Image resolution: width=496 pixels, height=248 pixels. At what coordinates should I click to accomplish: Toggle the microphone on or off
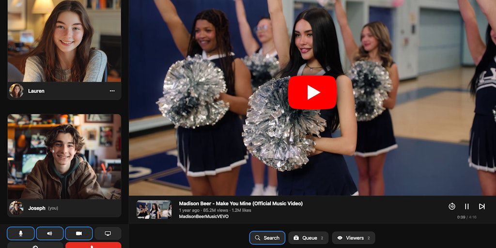[21, 233]
